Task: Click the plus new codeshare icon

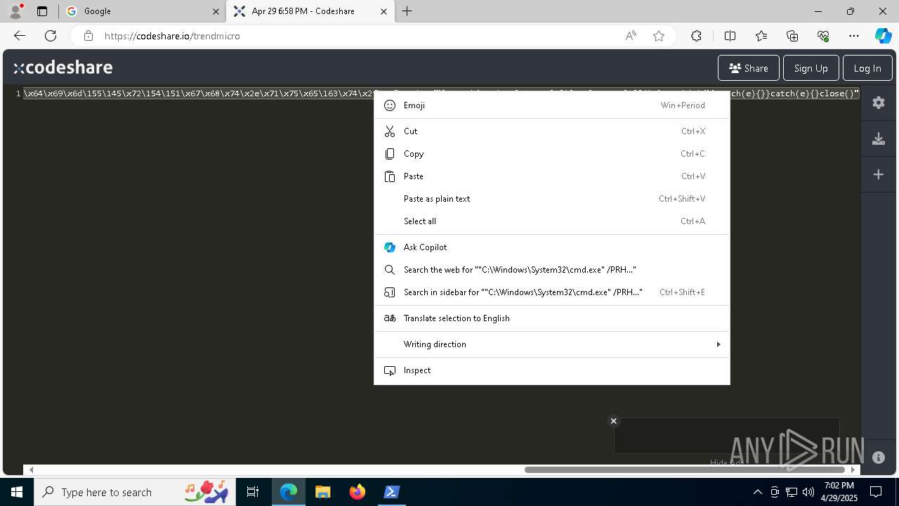Action: [x=879, y=174]
